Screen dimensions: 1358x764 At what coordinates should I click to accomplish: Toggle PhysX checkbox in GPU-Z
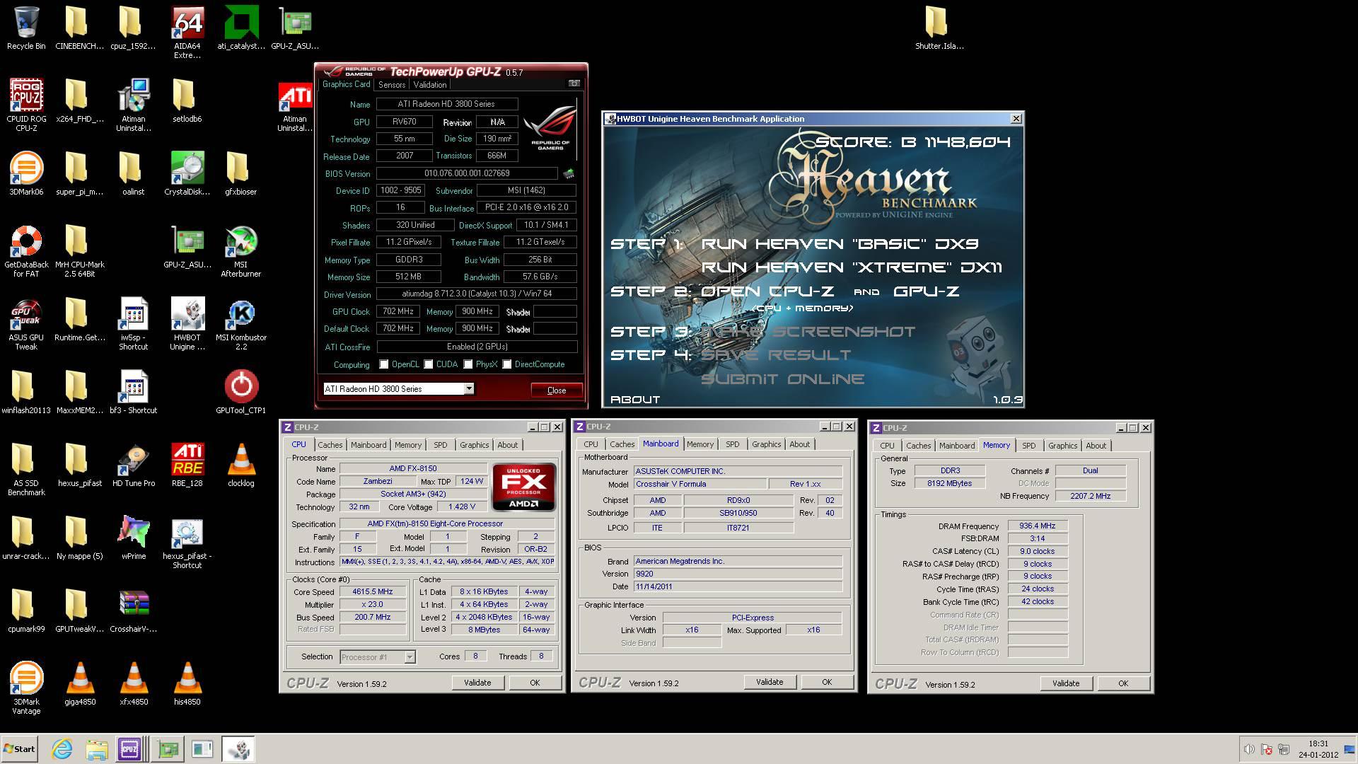(468, 364)
